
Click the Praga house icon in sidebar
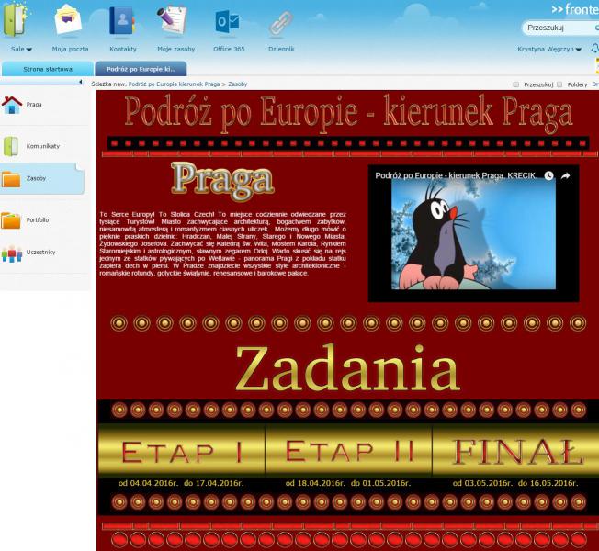12,105
